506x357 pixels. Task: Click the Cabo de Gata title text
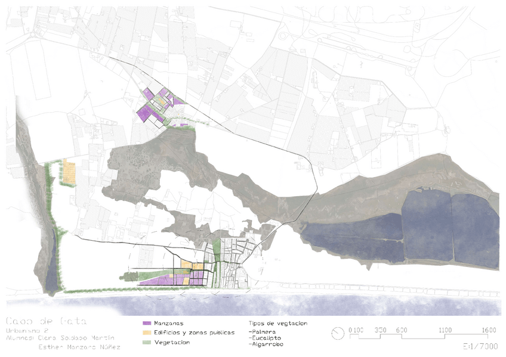point(46,321)
